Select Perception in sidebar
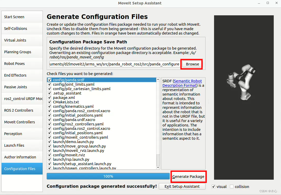The image size is (281, 195). pos(22,134)
